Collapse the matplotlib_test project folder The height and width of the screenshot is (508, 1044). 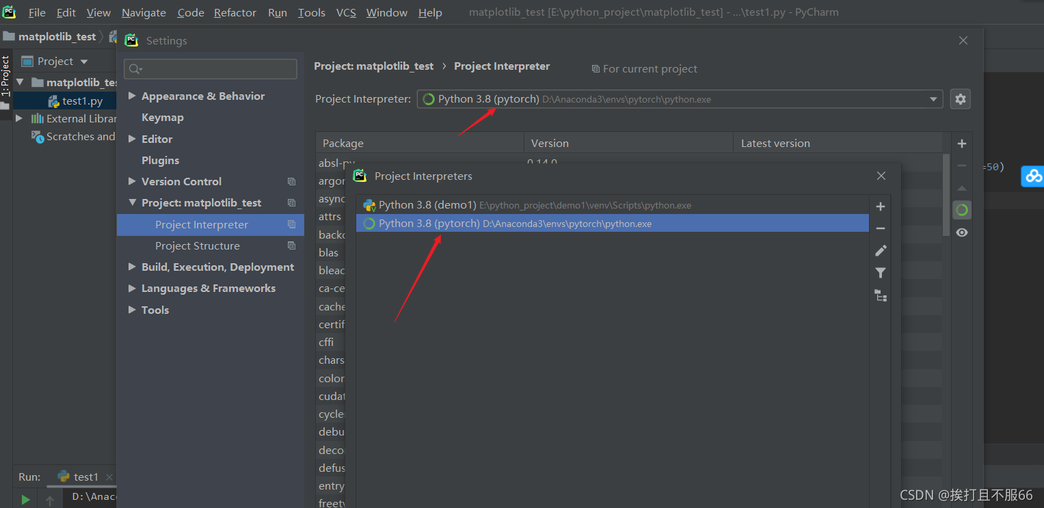tap(19, 82)
